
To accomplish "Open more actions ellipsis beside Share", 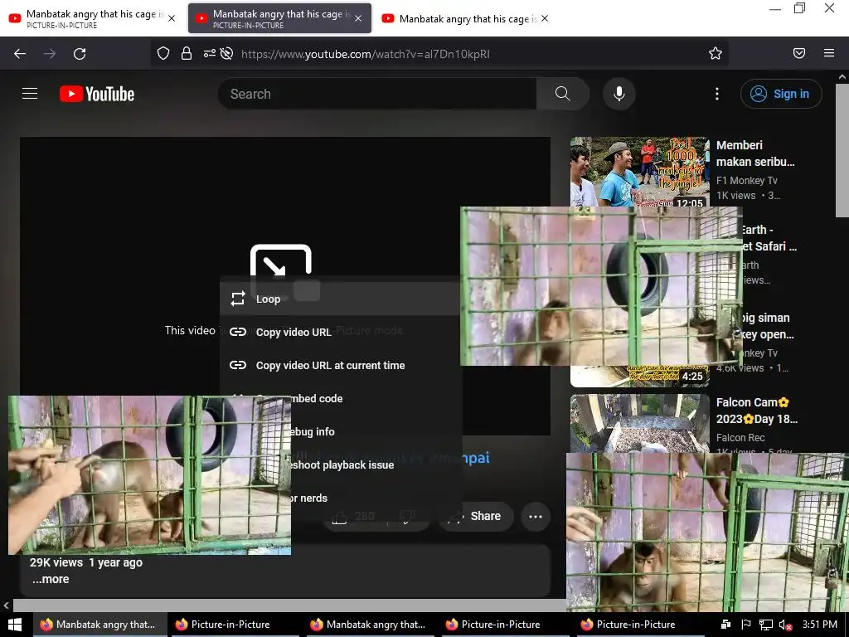I will 536,516.
